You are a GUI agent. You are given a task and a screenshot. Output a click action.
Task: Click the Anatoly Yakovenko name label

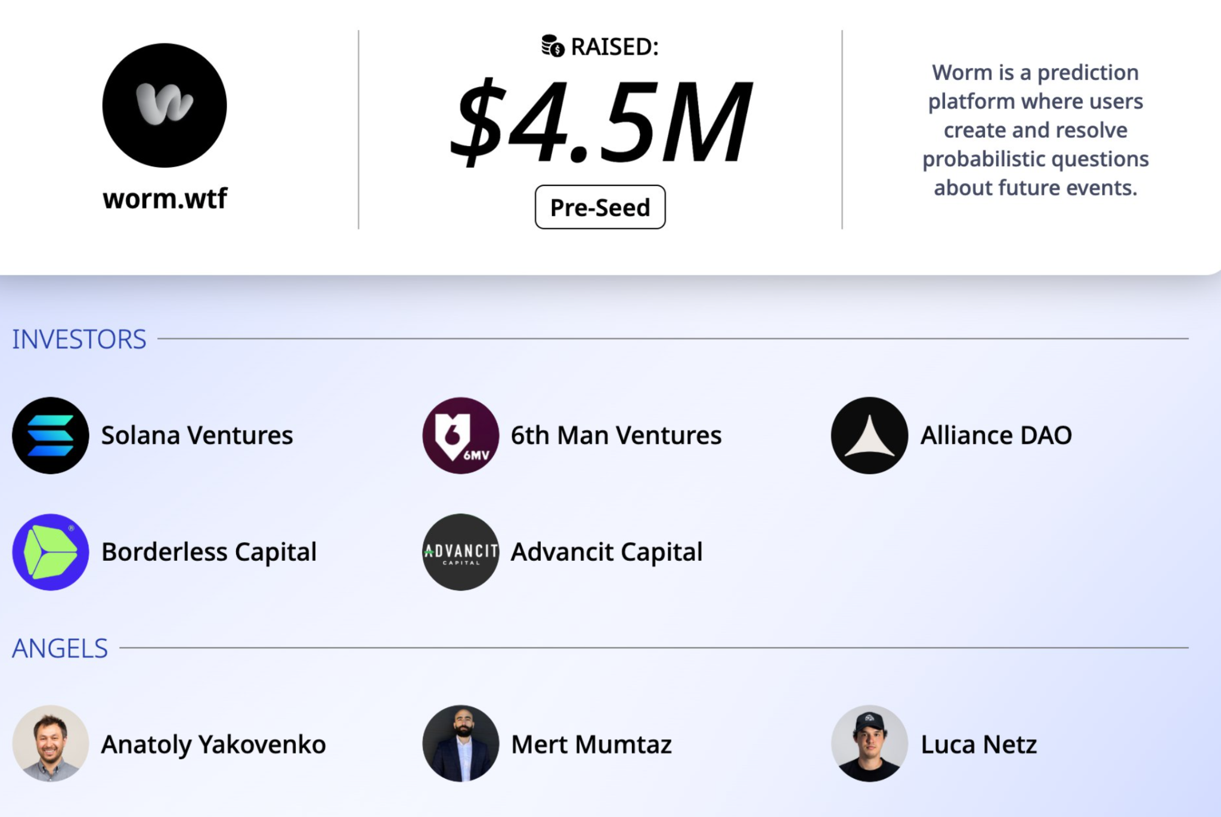point(213,745)
